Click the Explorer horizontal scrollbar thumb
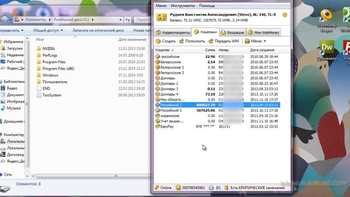 pyautogui.click(x=94, y=176)
